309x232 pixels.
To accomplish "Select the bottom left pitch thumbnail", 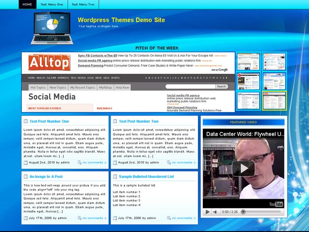I will [x=248, y=101].
